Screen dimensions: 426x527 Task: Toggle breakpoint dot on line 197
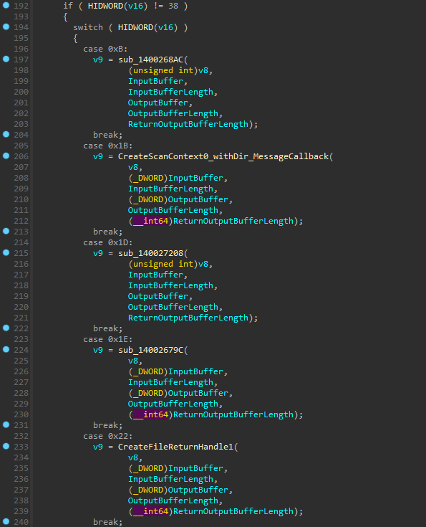(x=6, y=59)
